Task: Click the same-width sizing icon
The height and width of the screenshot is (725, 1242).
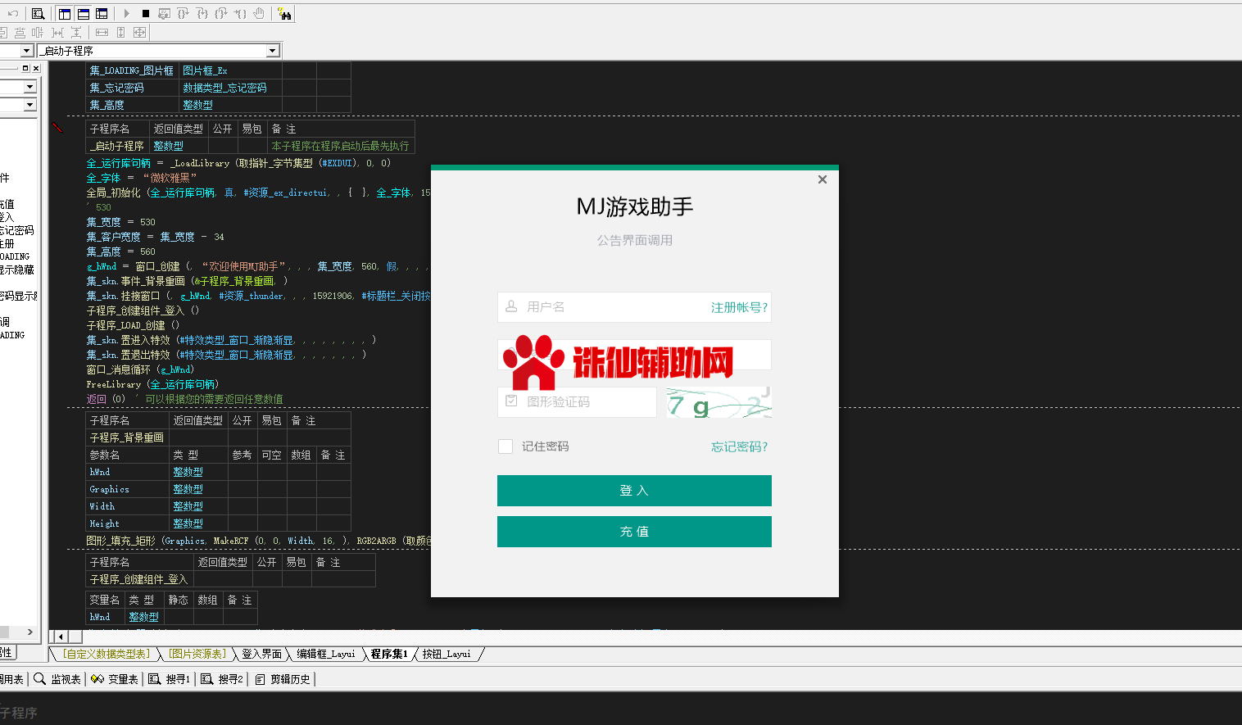Action: pyautogui.click(x=102, y=33)
